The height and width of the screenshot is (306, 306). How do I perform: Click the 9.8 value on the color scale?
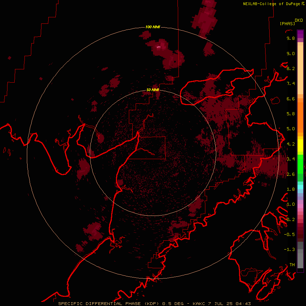click(291, 38)
